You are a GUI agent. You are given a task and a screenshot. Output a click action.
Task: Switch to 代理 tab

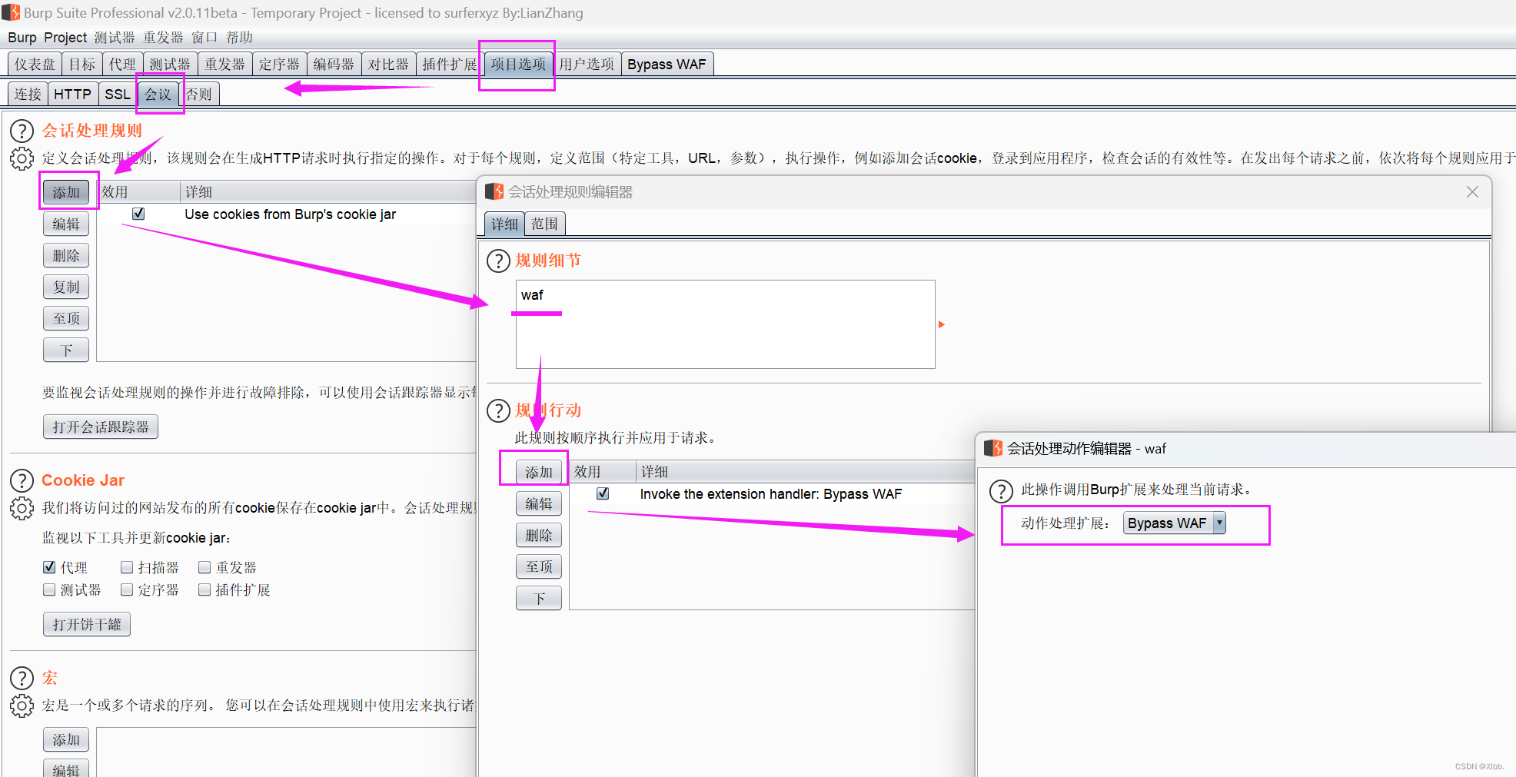[121, 64]
